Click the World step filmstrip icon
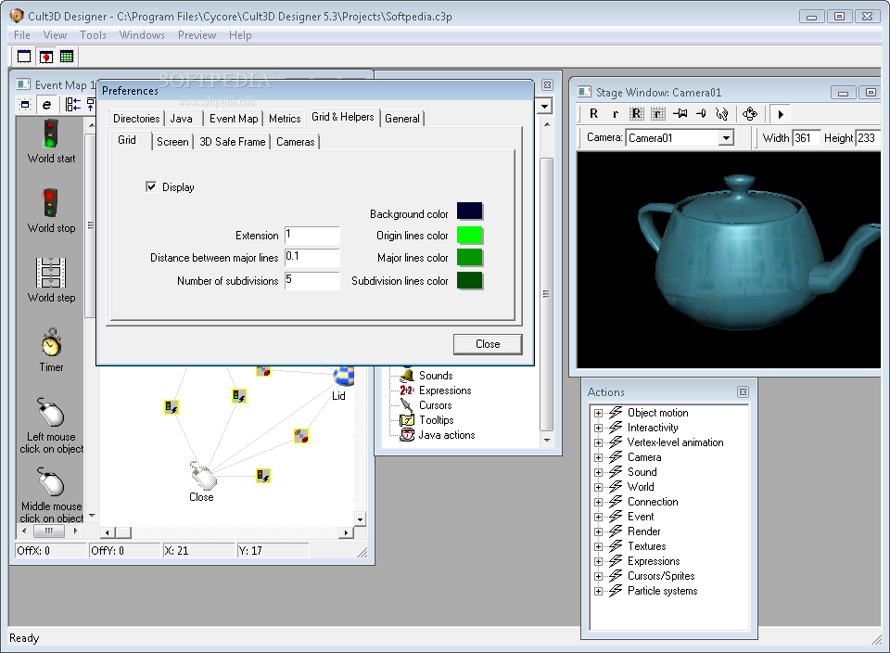The height and width of the screenshot is (653, 890). [51, 272]
